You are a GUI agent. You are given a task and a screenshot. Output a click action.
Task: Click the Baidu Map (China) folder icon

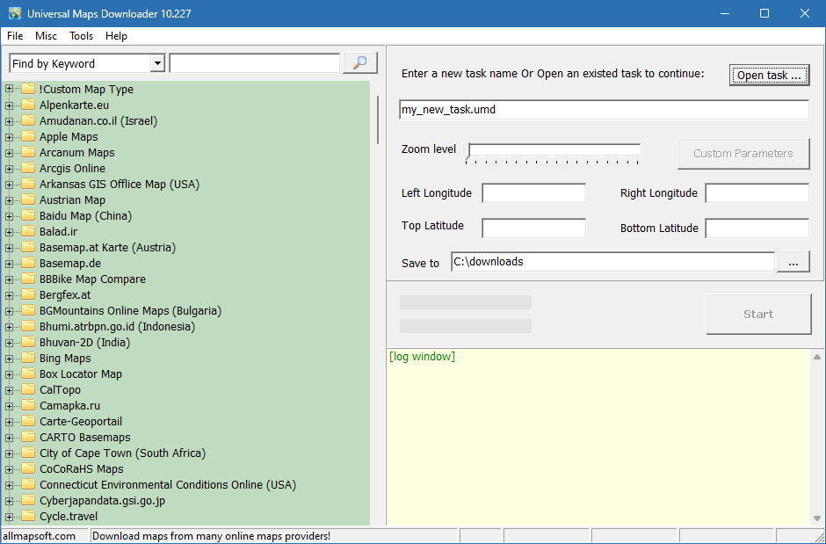coord(27,216)
